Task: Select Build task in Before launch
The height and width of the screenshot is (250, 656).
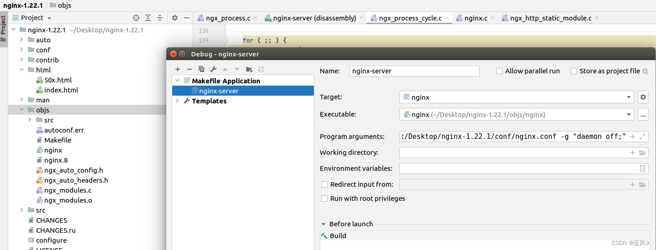Action: pyautogui.click(x=484, y=236)
